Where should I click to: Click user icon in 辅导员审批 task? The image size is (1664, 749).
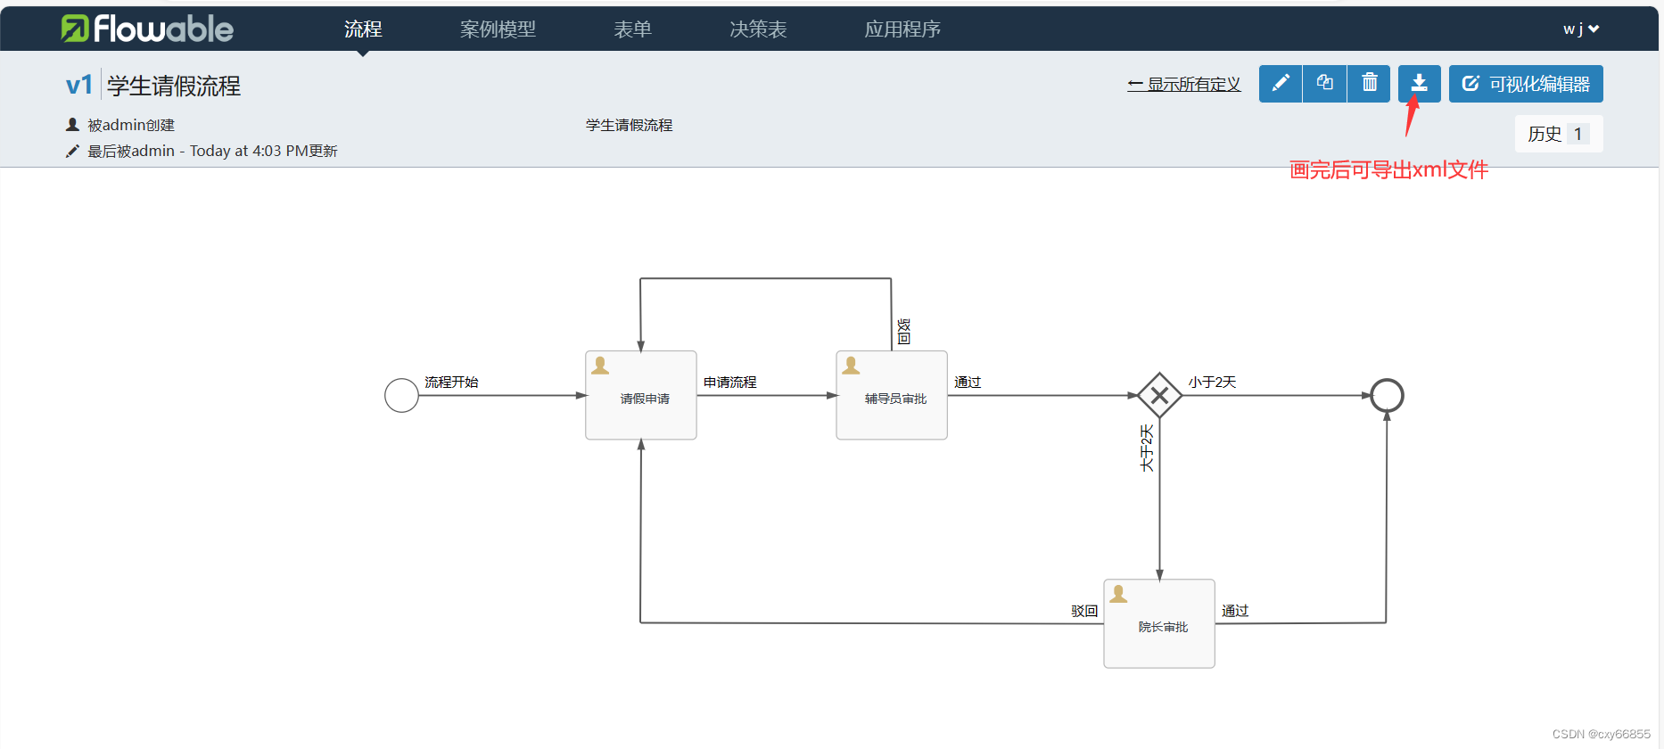(852, 366)
